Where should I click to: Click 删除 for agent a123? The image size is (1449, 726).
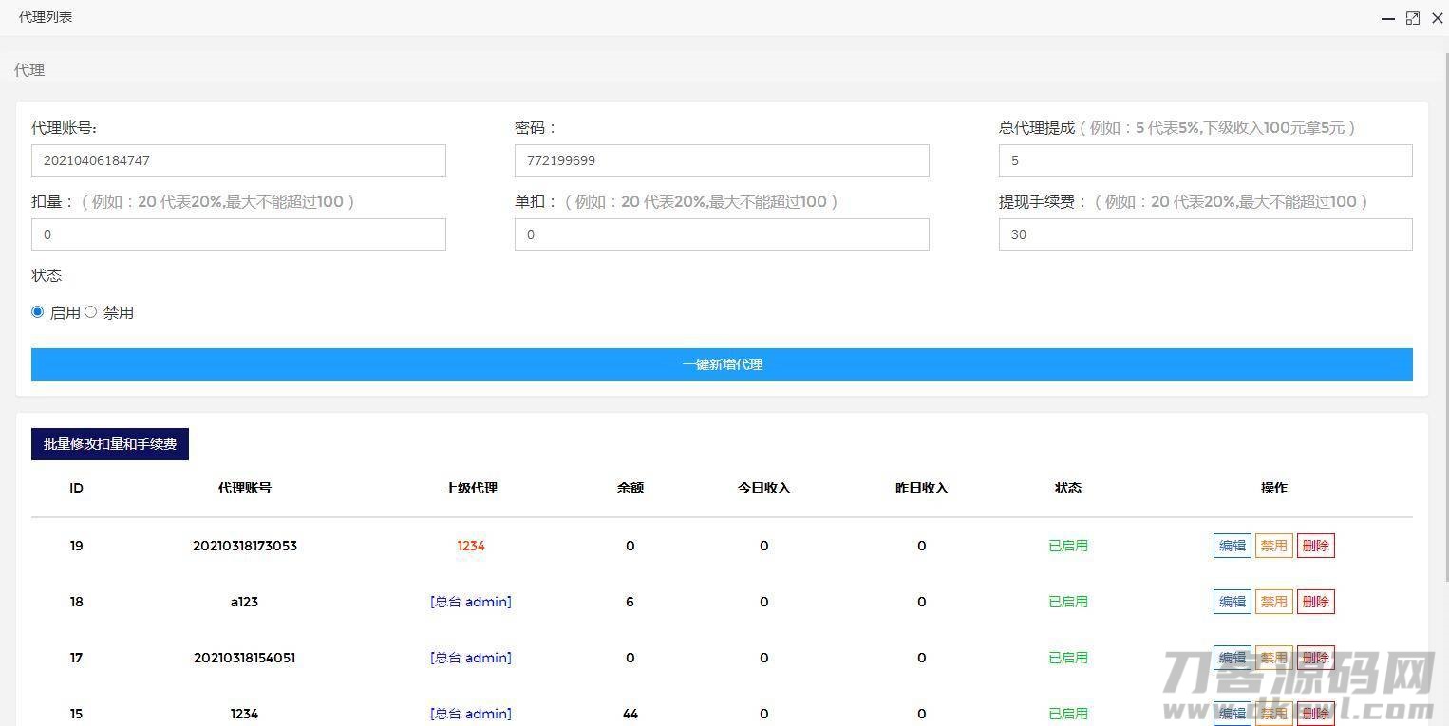pyautogui.click(x=1315, y=601)
